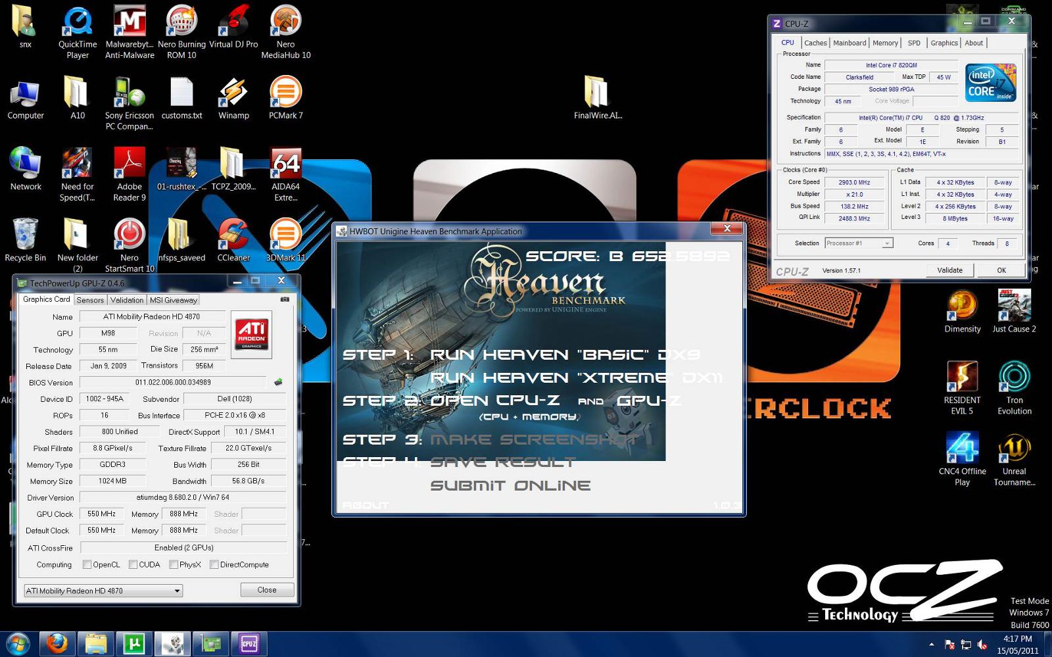Select the Graphics tab in CPU-Z

(944, 43)
